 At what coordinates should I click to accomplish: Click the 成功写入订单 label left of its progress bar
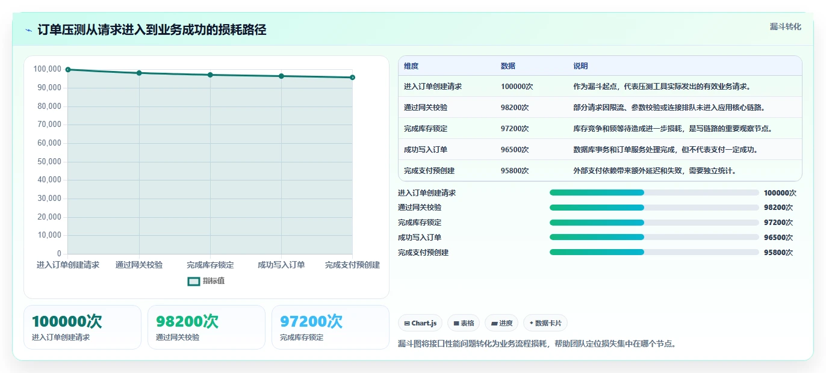coord(420,238)
